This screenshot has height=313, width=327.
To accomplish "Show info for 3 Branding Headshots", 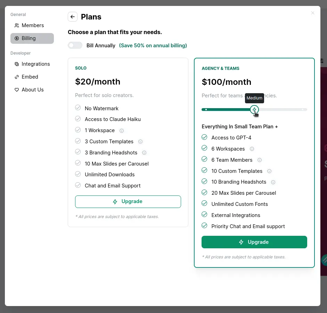I will pyautogui.click(x=144, y=153).
